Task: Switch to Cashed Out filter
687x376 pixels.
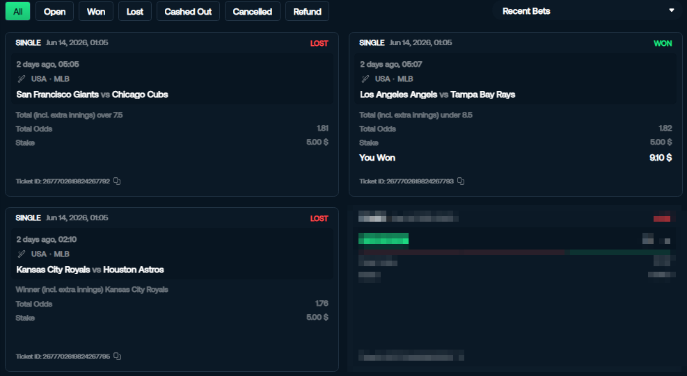Action: pyautogui.click(x=188, y=11)
